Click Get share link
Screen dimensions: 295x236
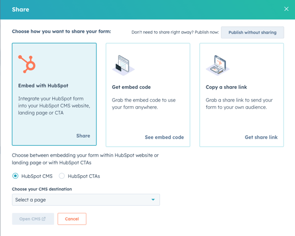tap(261, 137)
